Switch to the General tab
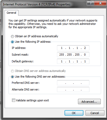 click(11, 13)
